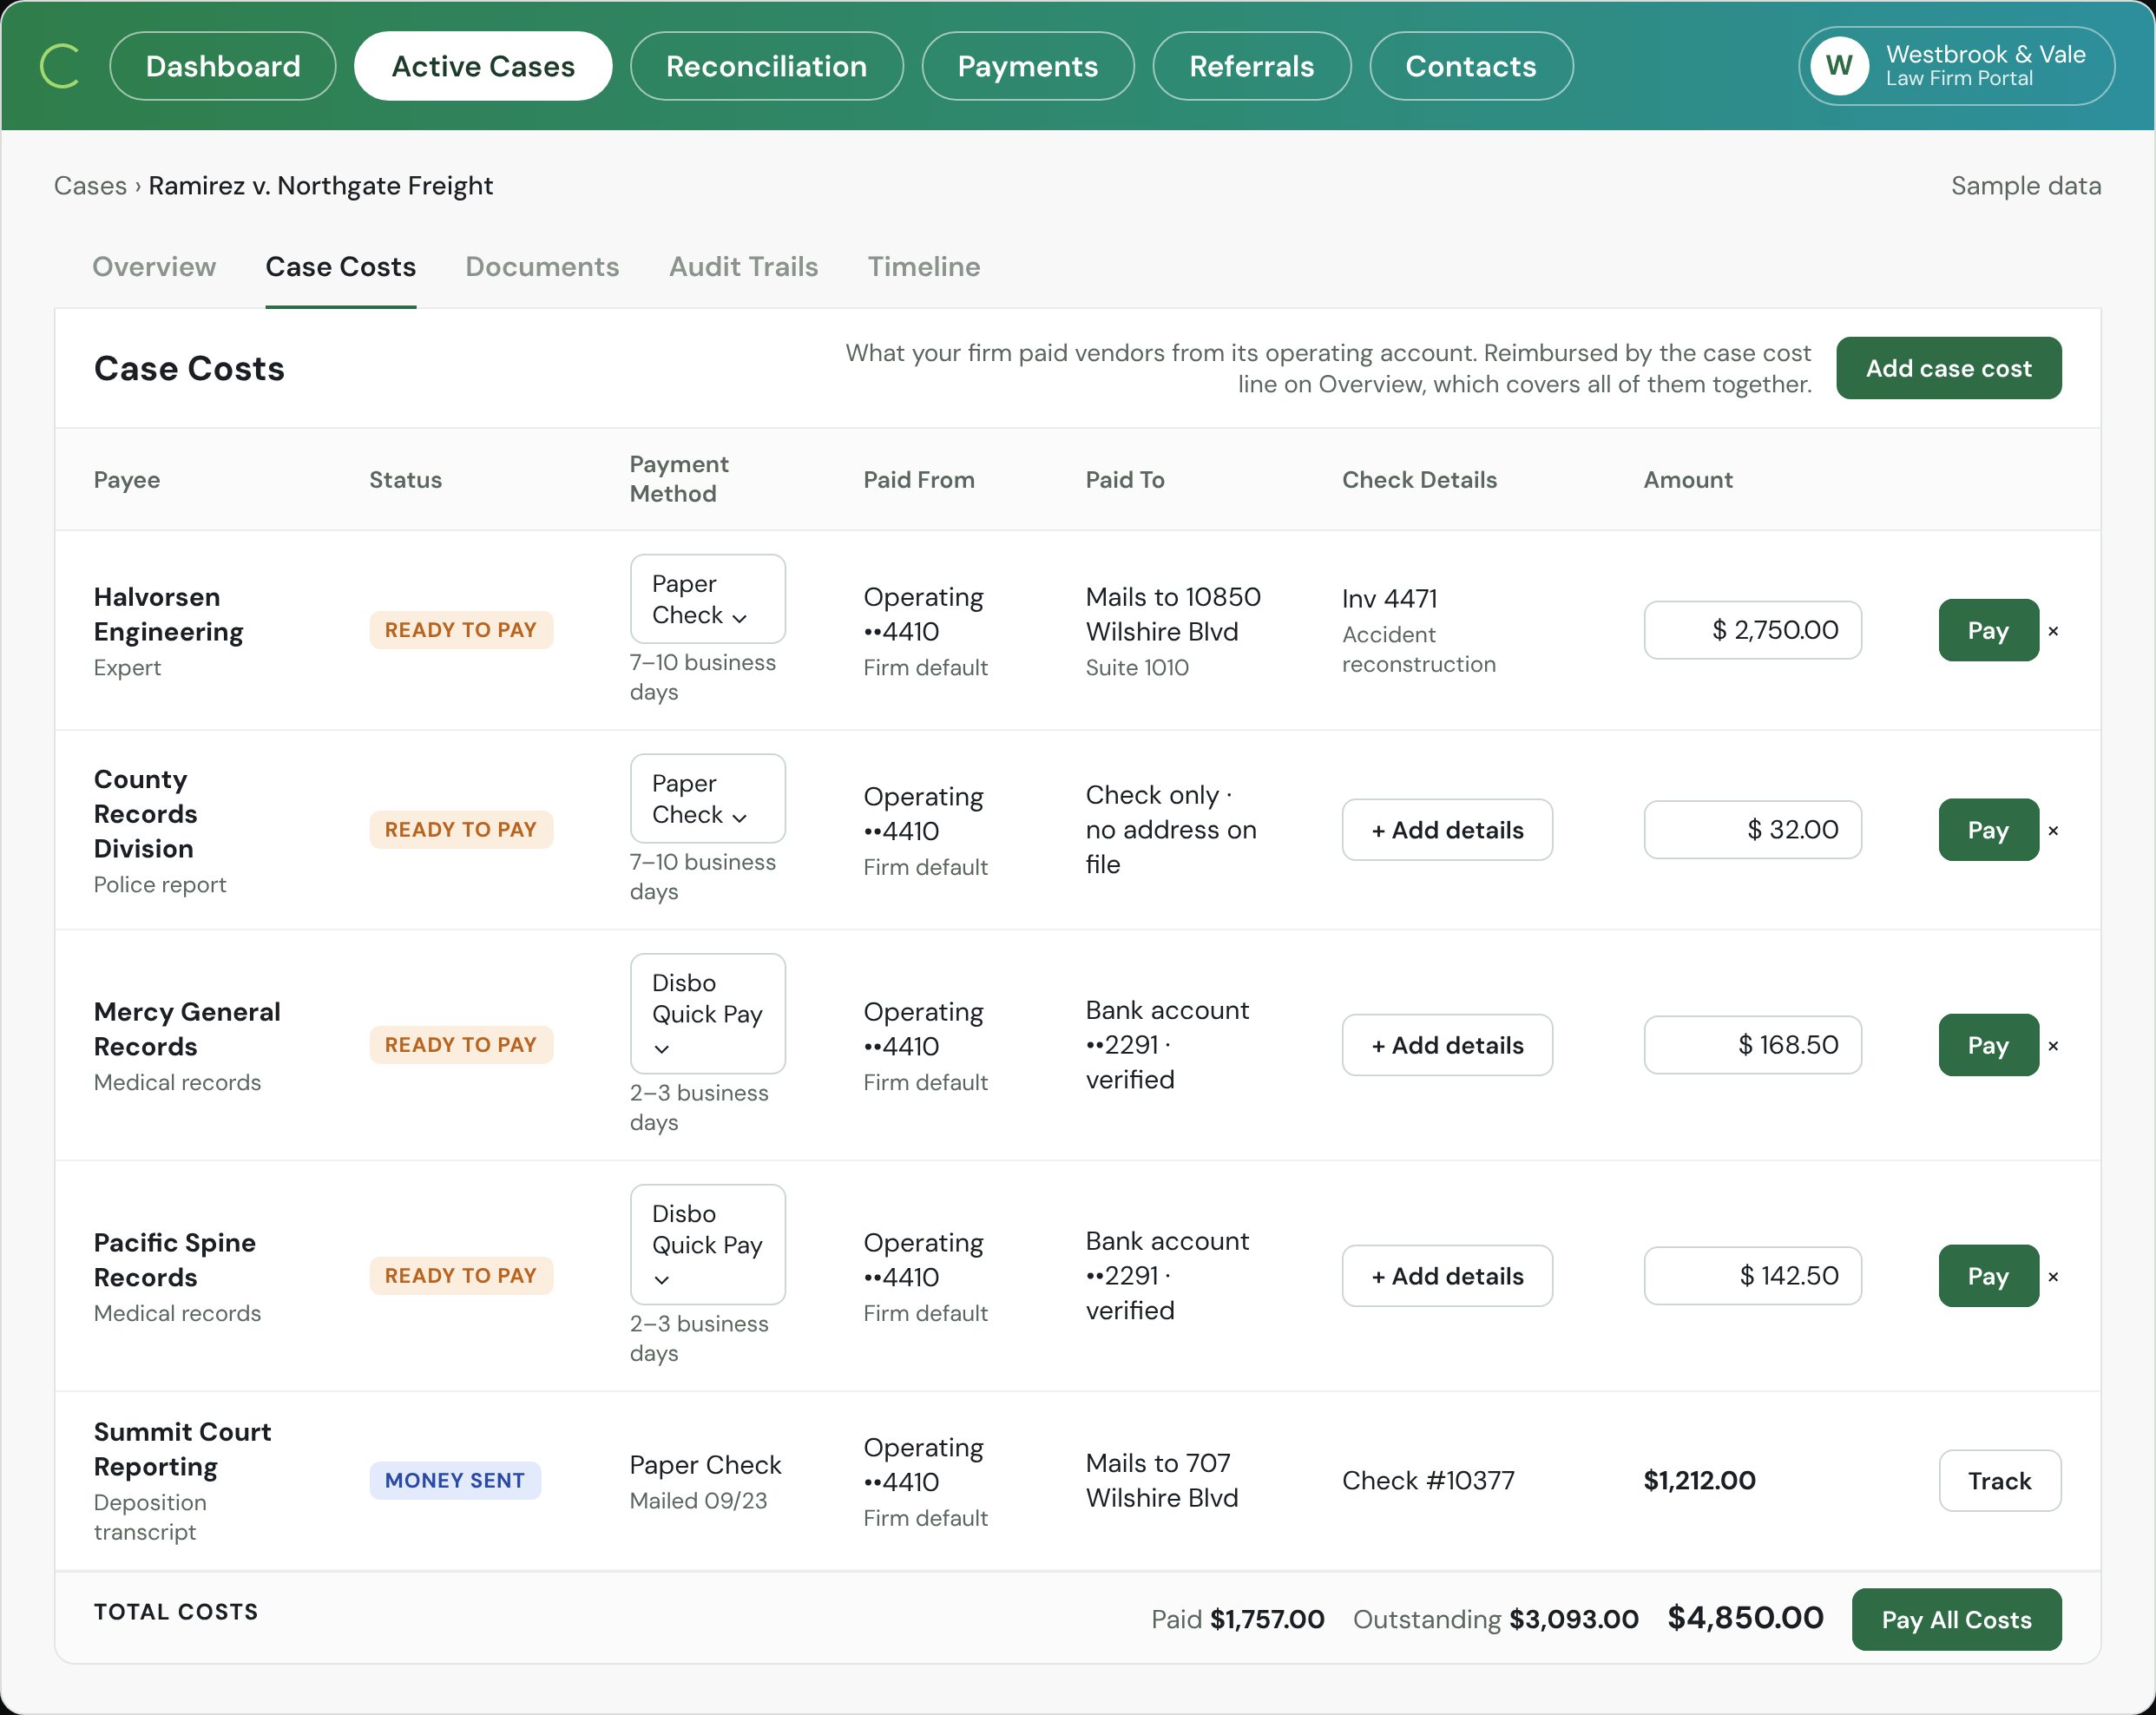This screenshot has width=2156, height=1715.
Task: Pay the Pacific Spine Records cost
Action: click(1988, 1277)
